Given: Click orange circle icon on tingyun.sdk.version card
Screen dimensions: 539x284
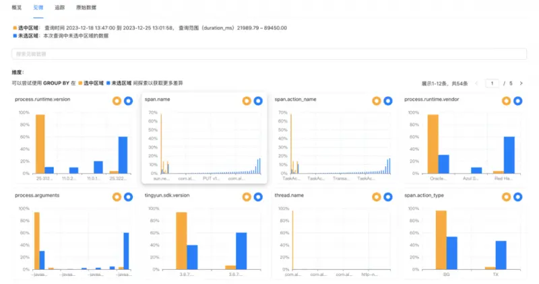Looking at the screenshot, I should (x=247, y=197).
